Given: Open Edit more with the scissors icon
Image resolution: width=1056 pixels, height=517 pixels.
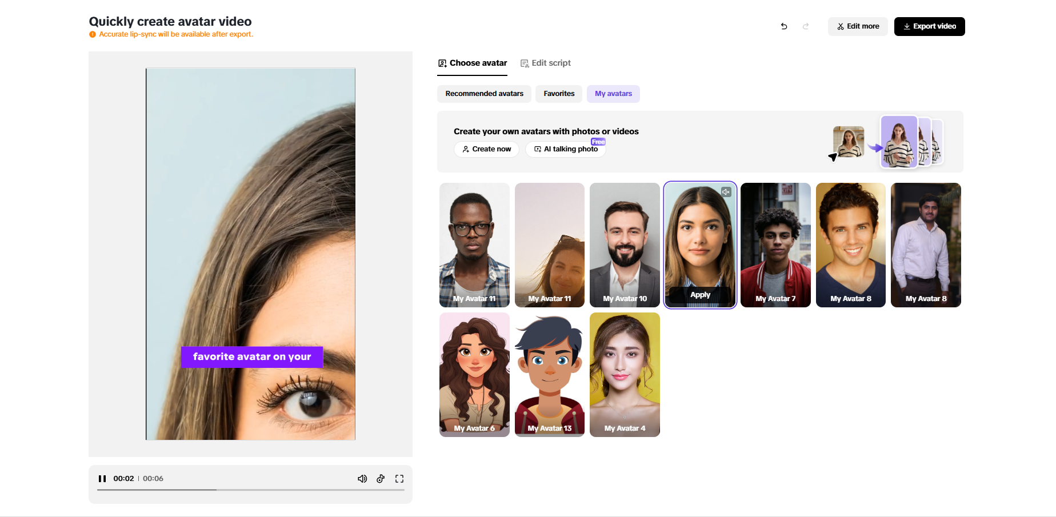Looking at the screenshot, I should pyautogui.click(x=858, y=26).
